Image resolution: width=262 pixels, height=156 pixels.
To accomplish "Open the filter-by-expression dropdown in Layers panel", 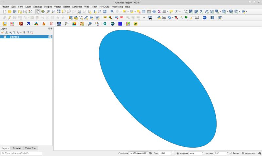I will 21,32.
